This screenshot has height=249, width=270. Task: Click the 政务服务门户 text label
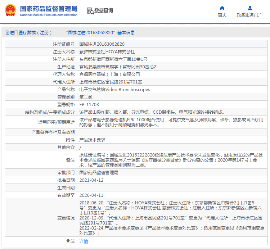pyautogui.click(x=249, y=15)
